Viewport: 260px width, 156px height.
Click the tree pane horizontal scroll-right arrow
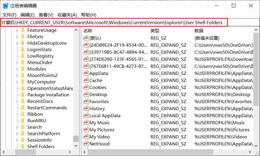point(70,152)
